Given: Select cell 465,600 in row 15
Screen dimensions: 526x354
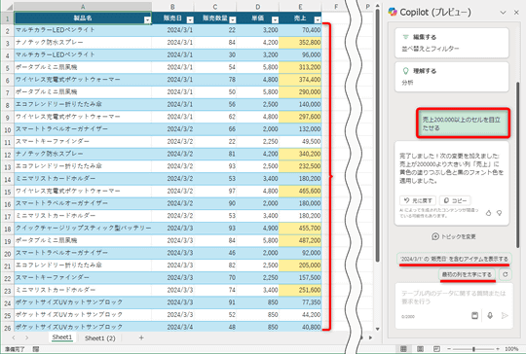Looking at the screenshot, I should (x=300, y=191).
